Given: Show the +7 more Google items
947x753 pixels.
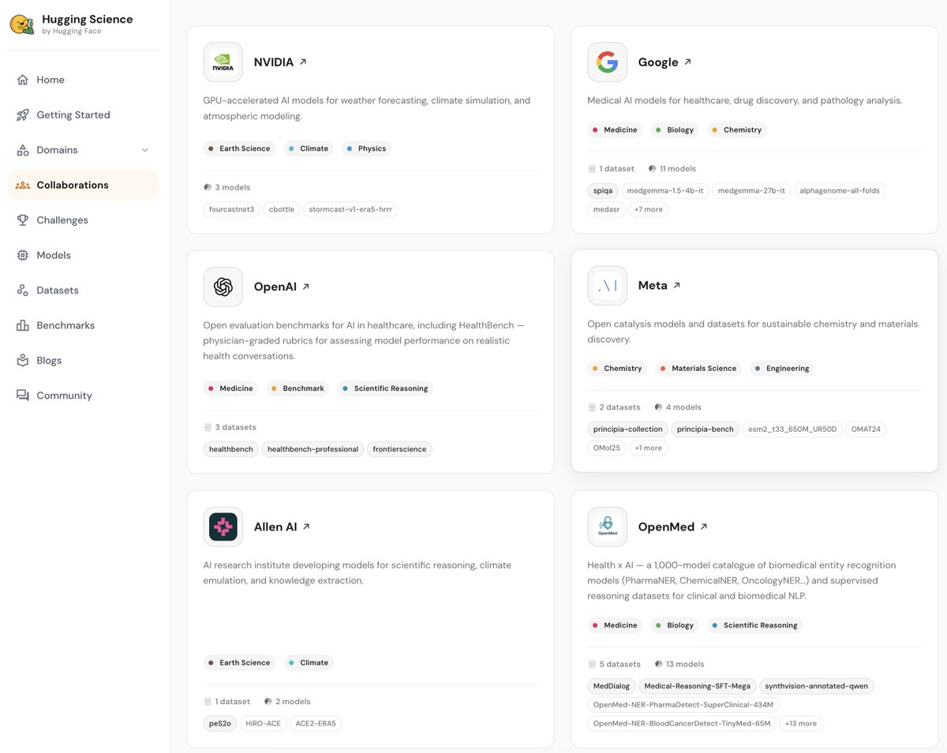Looking at the screenshot, I should pos(649,209).
